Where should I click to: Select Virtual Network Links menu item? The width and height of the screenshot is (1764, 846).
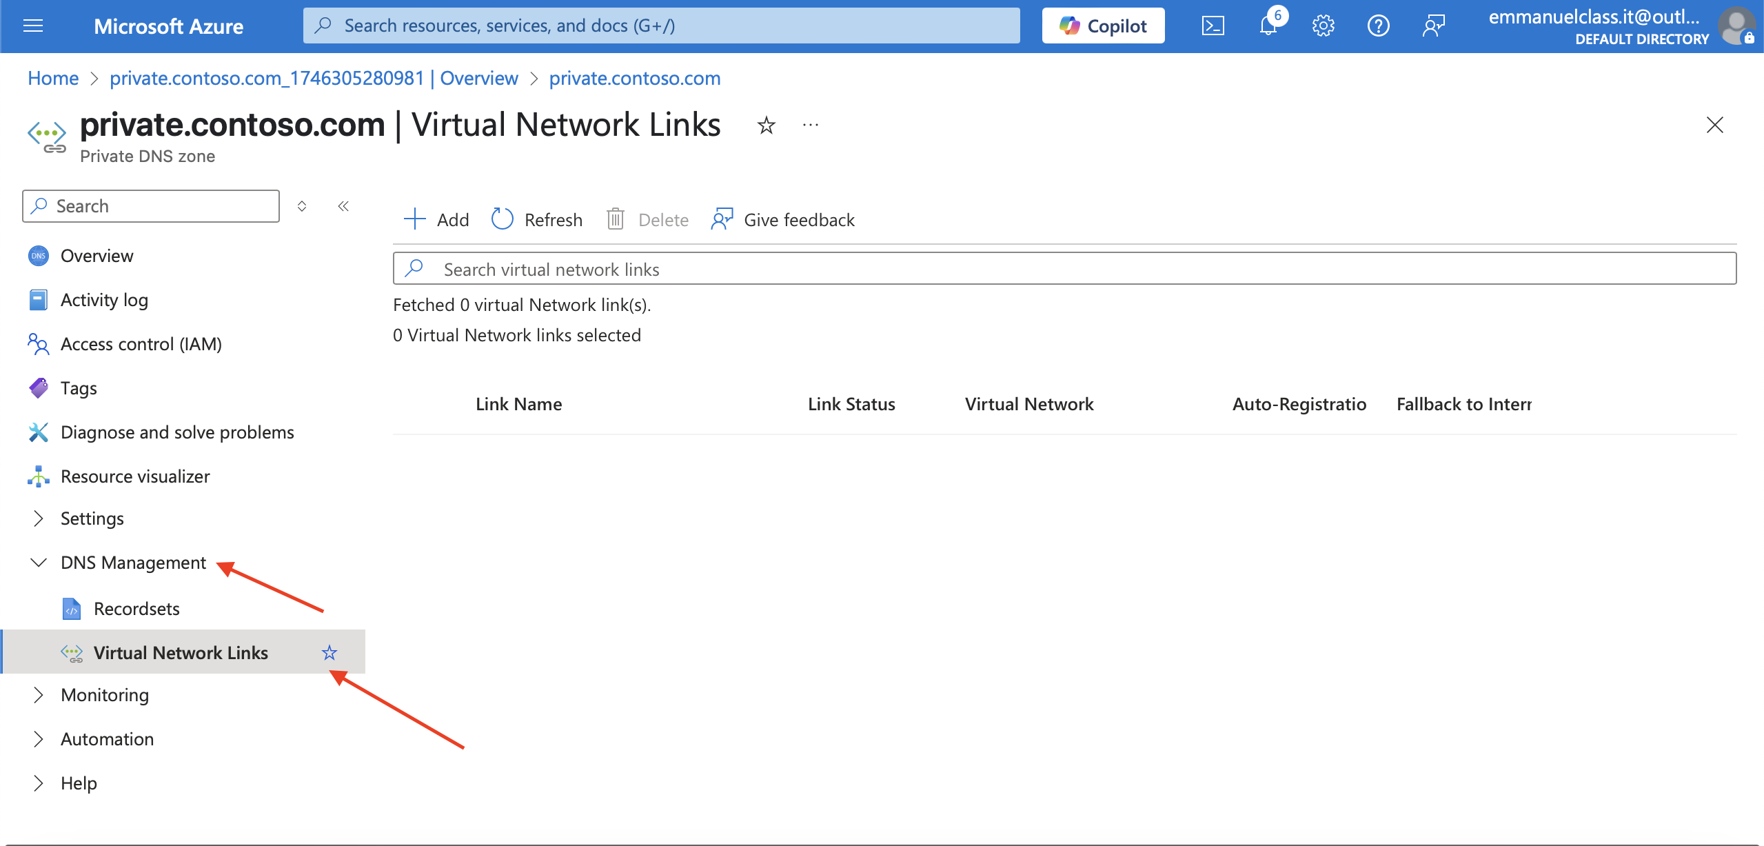(183, 652)
